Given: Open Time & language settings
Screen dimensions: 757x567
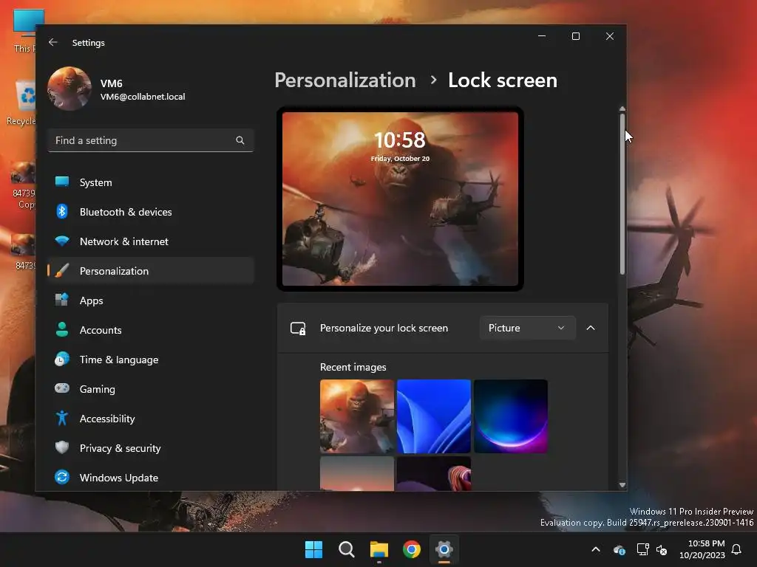Looking at the screenshot, I should pyautogui.click(x=151, y=360).
